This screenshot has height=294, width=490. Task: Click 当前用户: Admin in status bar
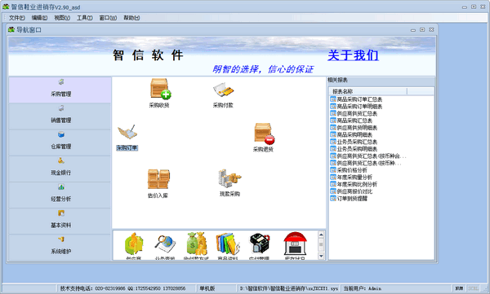[362, 288]
